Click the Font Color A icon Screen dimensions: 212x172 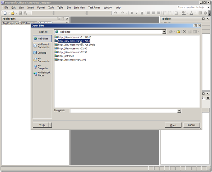(x=191, y=13)
